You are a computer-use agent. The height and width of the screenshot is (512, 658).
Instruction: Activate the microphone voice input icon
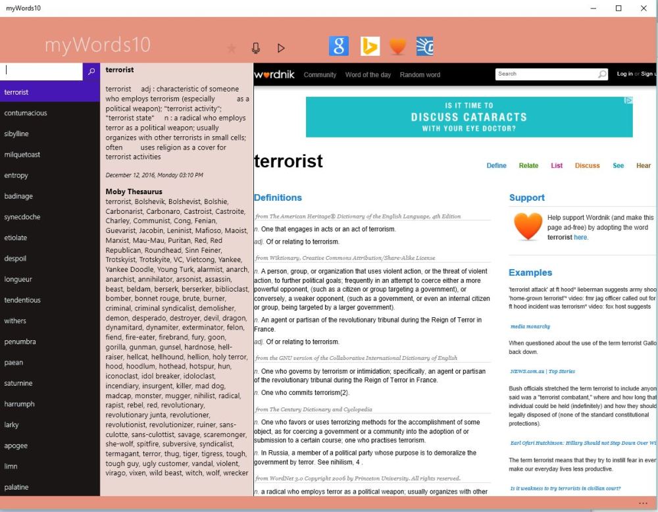(x=256, y=48)
